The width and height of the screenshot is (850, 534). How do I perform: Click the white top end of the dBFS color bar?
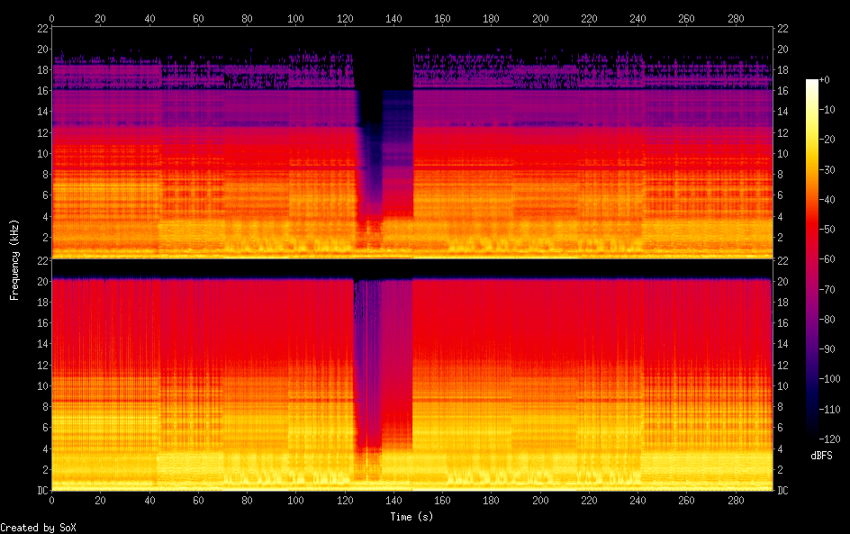(812, 83)
